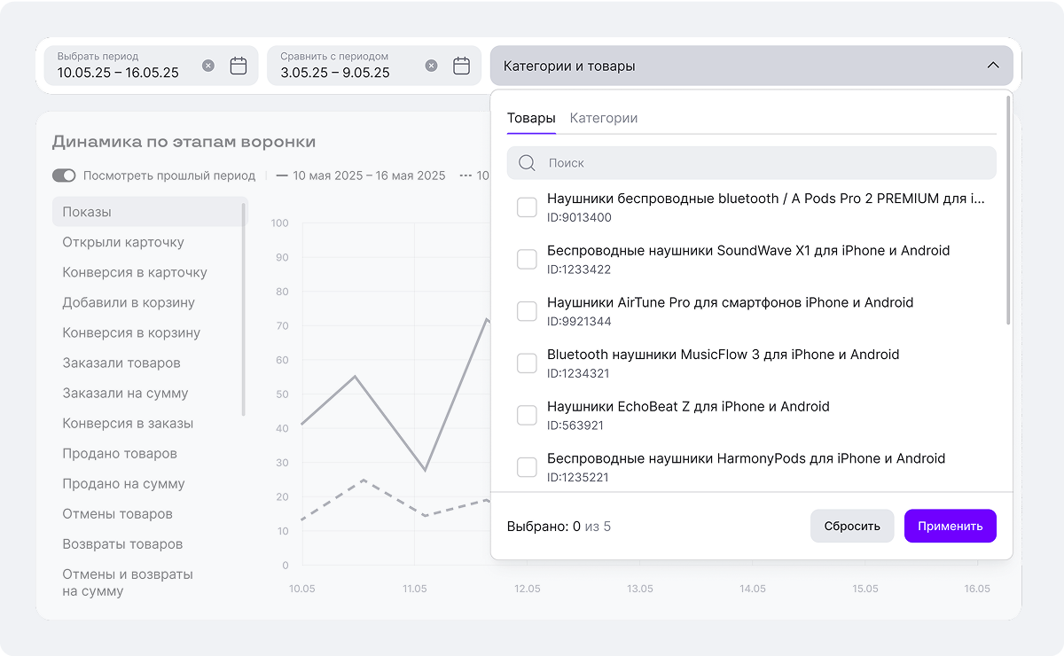The height and width of the screenshot is (656, 1064).
Task: Click the search magnifier icon
Action: click(x=527, y=163)
